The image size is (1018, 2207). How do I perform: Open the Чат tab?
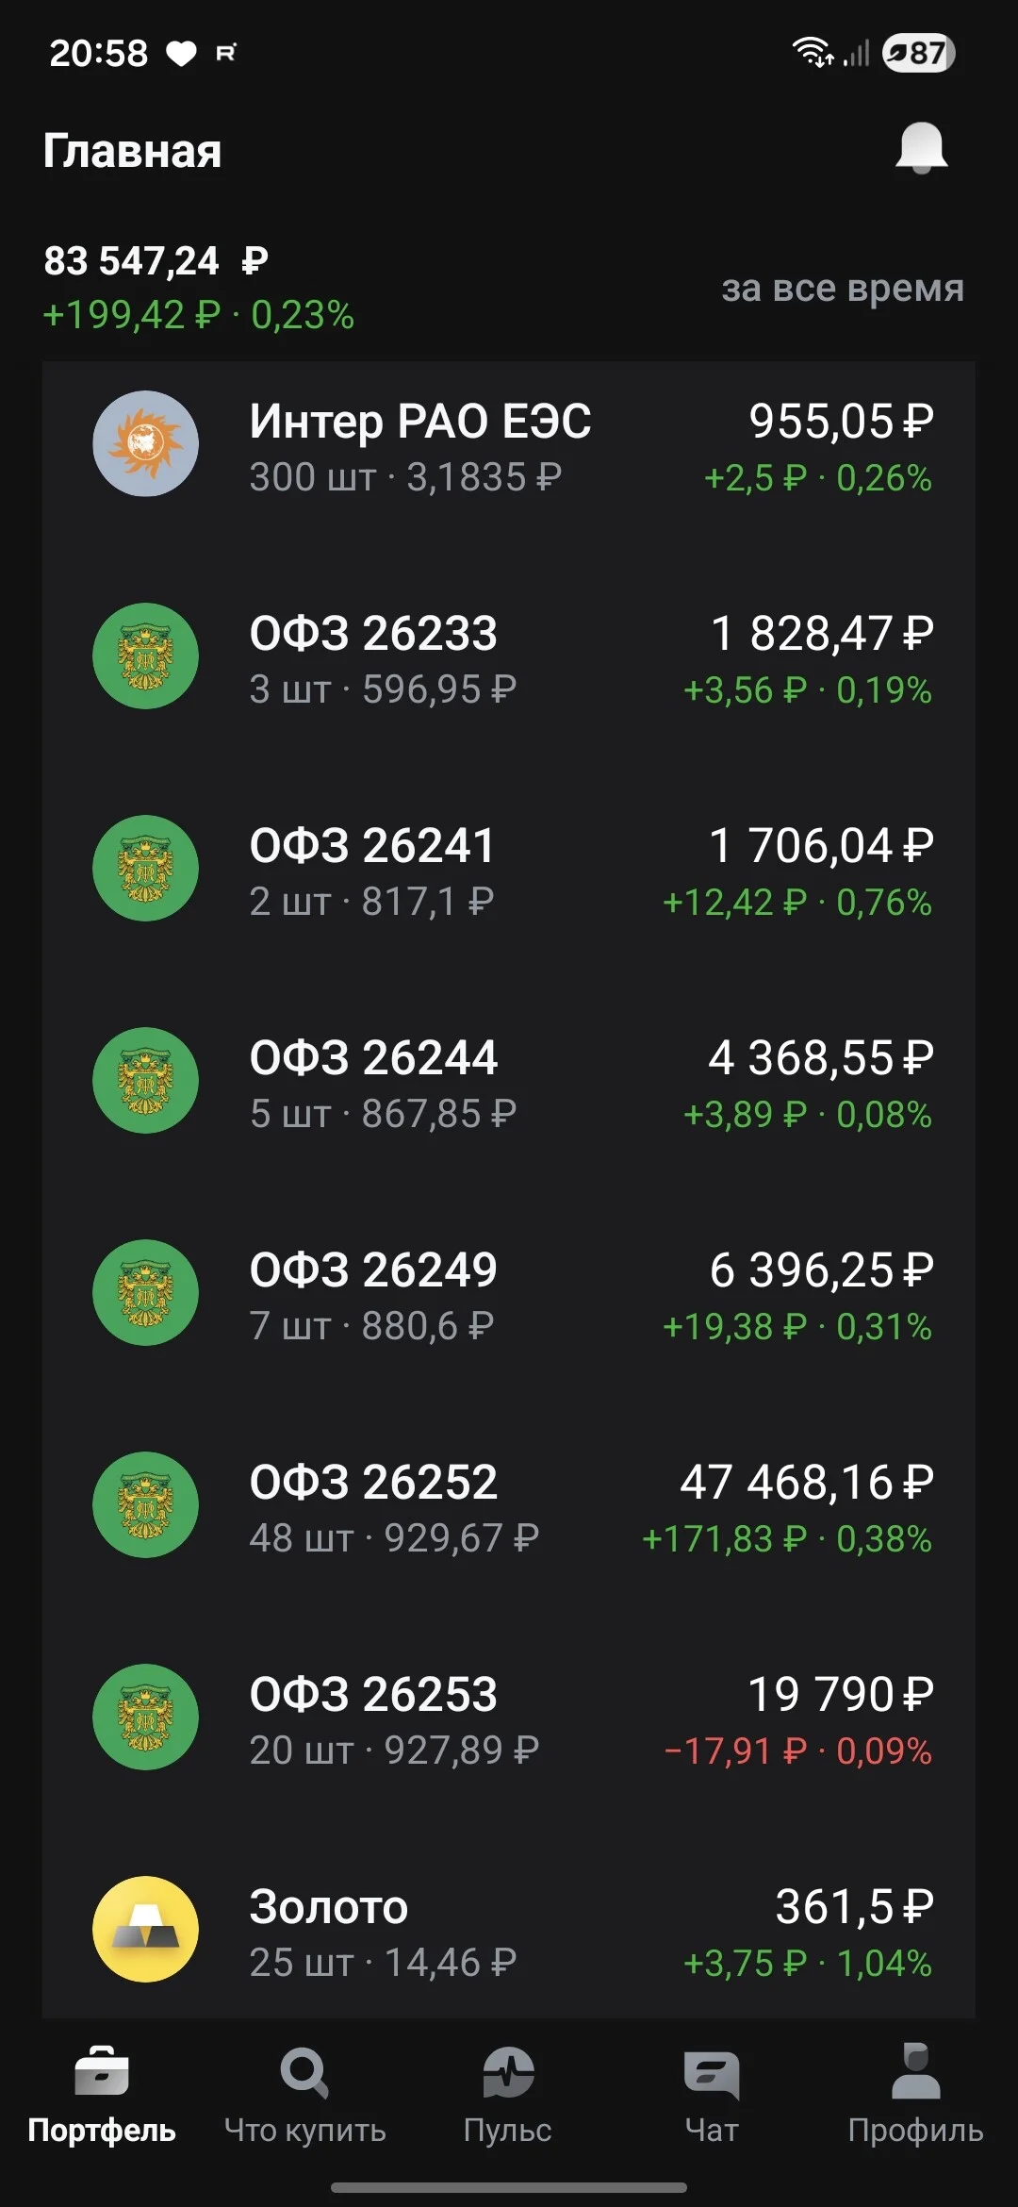(x=712, y=2095)
